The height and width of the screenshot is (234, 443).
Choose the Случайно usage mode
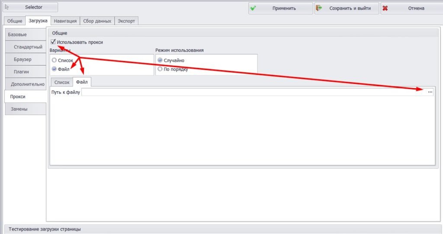coord(160,60)
